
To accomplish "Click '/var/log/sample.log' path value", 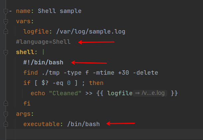I will 91,32.
